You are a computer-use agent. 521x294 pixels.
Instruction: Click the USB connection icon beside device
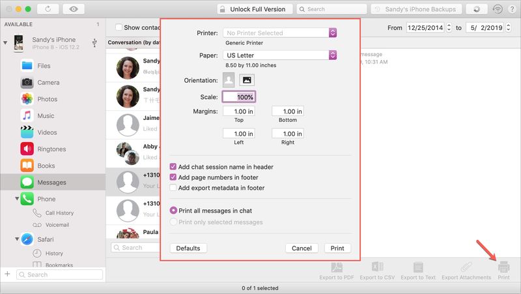click(94, 42)
